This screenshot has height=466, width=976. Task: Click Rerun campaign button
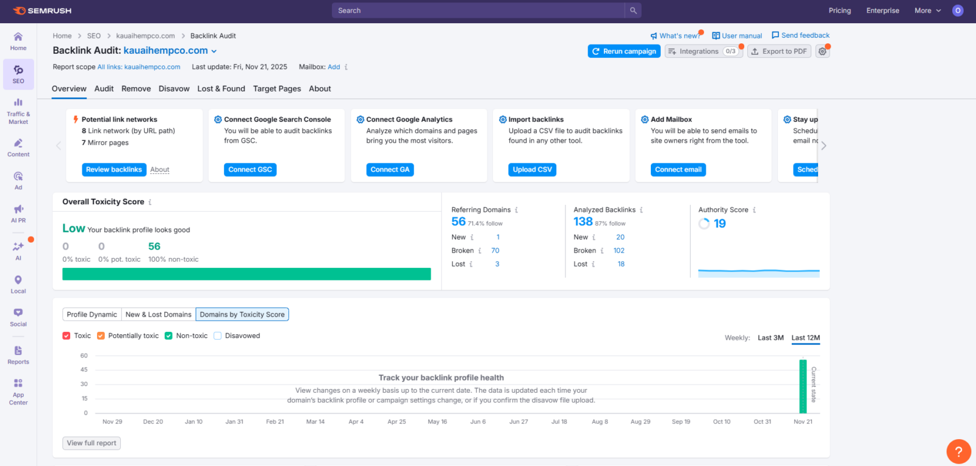pos(624,51)
